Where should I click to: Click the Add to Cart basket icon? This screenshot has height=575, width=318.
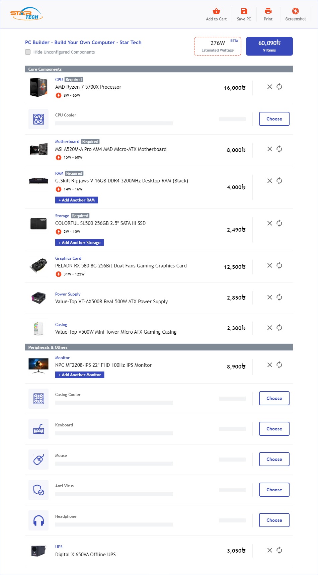pyautogui.click(x=216, y=11)
